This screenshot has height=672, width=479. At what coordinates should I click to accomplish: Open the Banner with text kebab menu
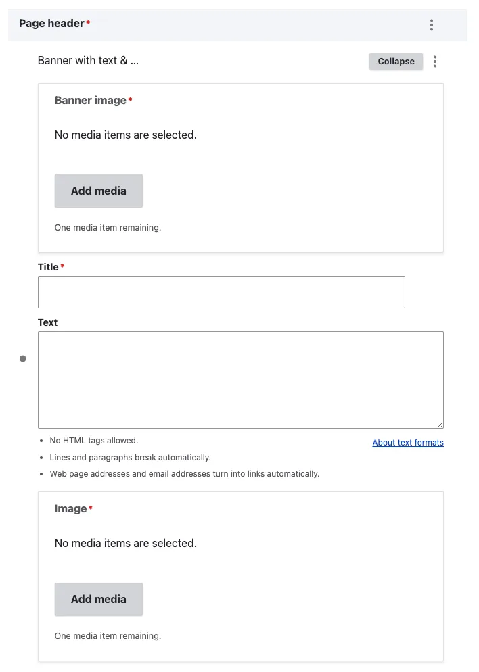tap(435, 62)
